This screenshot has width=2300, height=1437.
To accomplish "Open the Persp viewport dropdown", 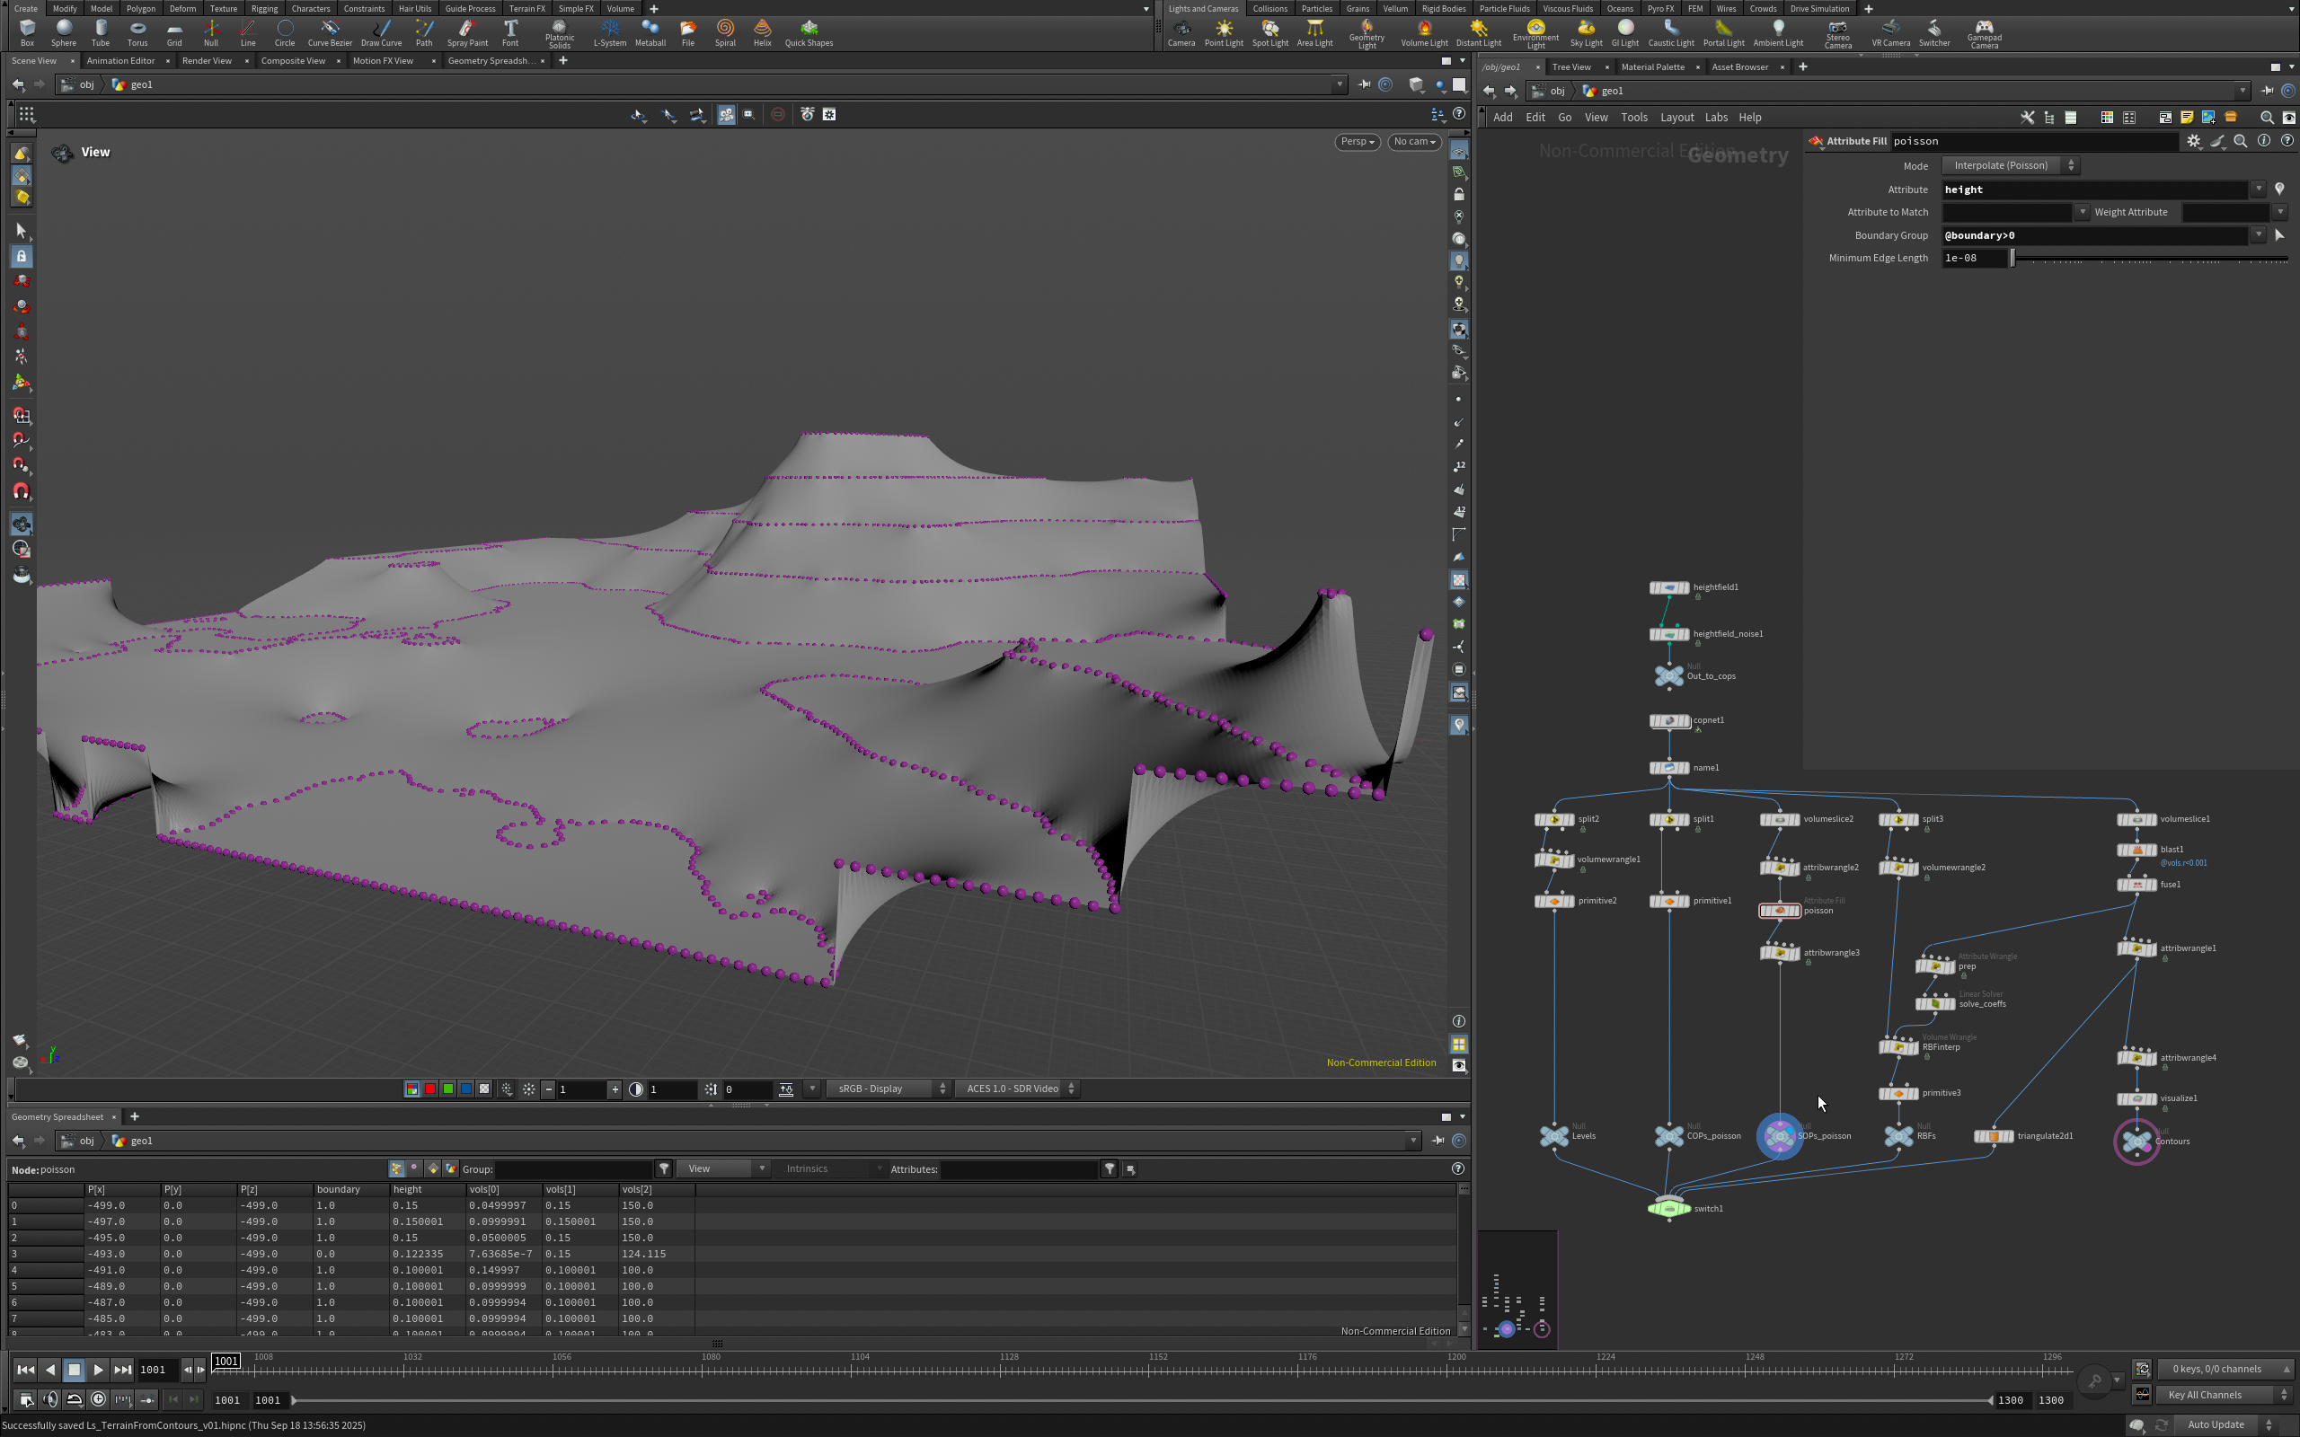I will 1357,142.
